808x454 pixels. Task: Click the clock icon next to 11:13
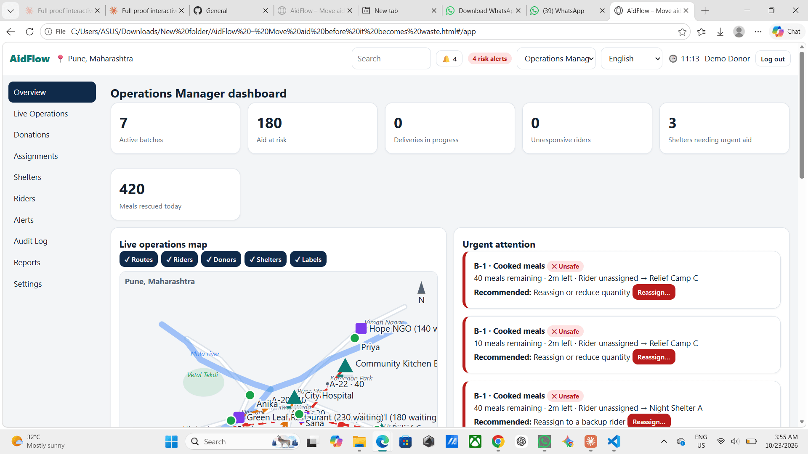click(x=673, y=59)
